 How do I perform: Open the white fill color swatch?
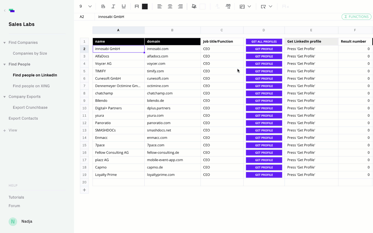(x=203, y=6)
